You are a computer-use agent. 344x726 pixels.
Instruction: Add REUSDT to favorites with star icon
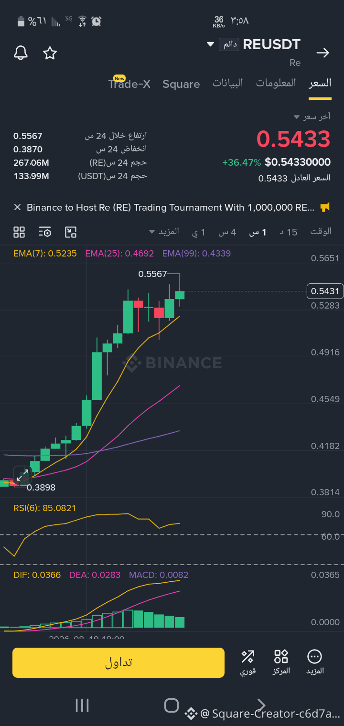coord(50,53)
